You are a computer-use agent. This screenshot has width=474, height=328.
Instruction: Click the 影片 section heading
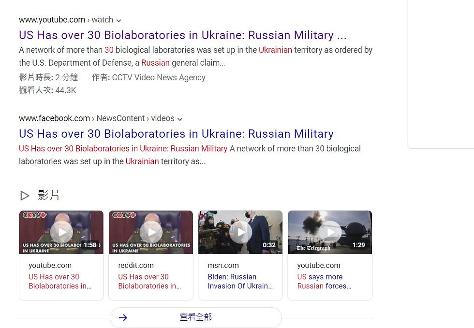pyautogui.click(x=48, y=196)
